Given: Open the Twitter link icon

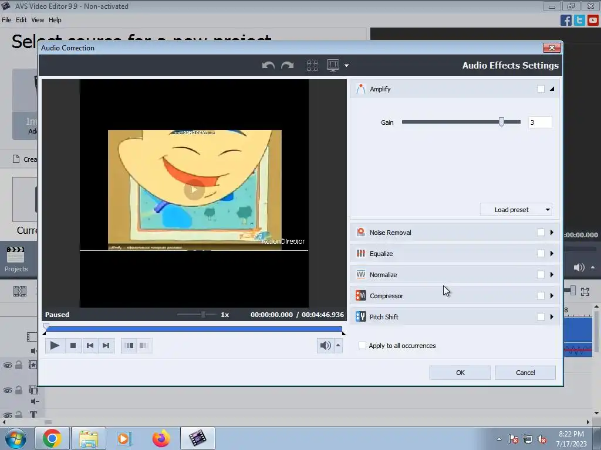Looking at the screenshot, I should (579, 20).
